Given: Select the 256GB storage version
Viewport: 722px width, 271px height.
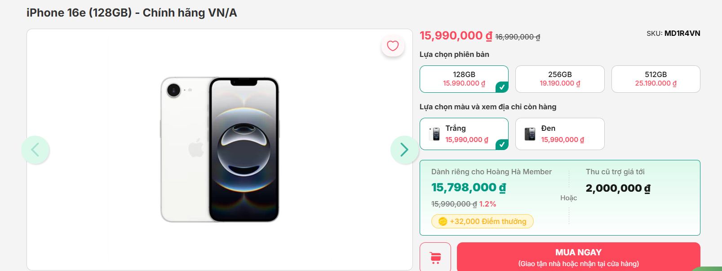Looking at the screenshot, I should (559, 79).
